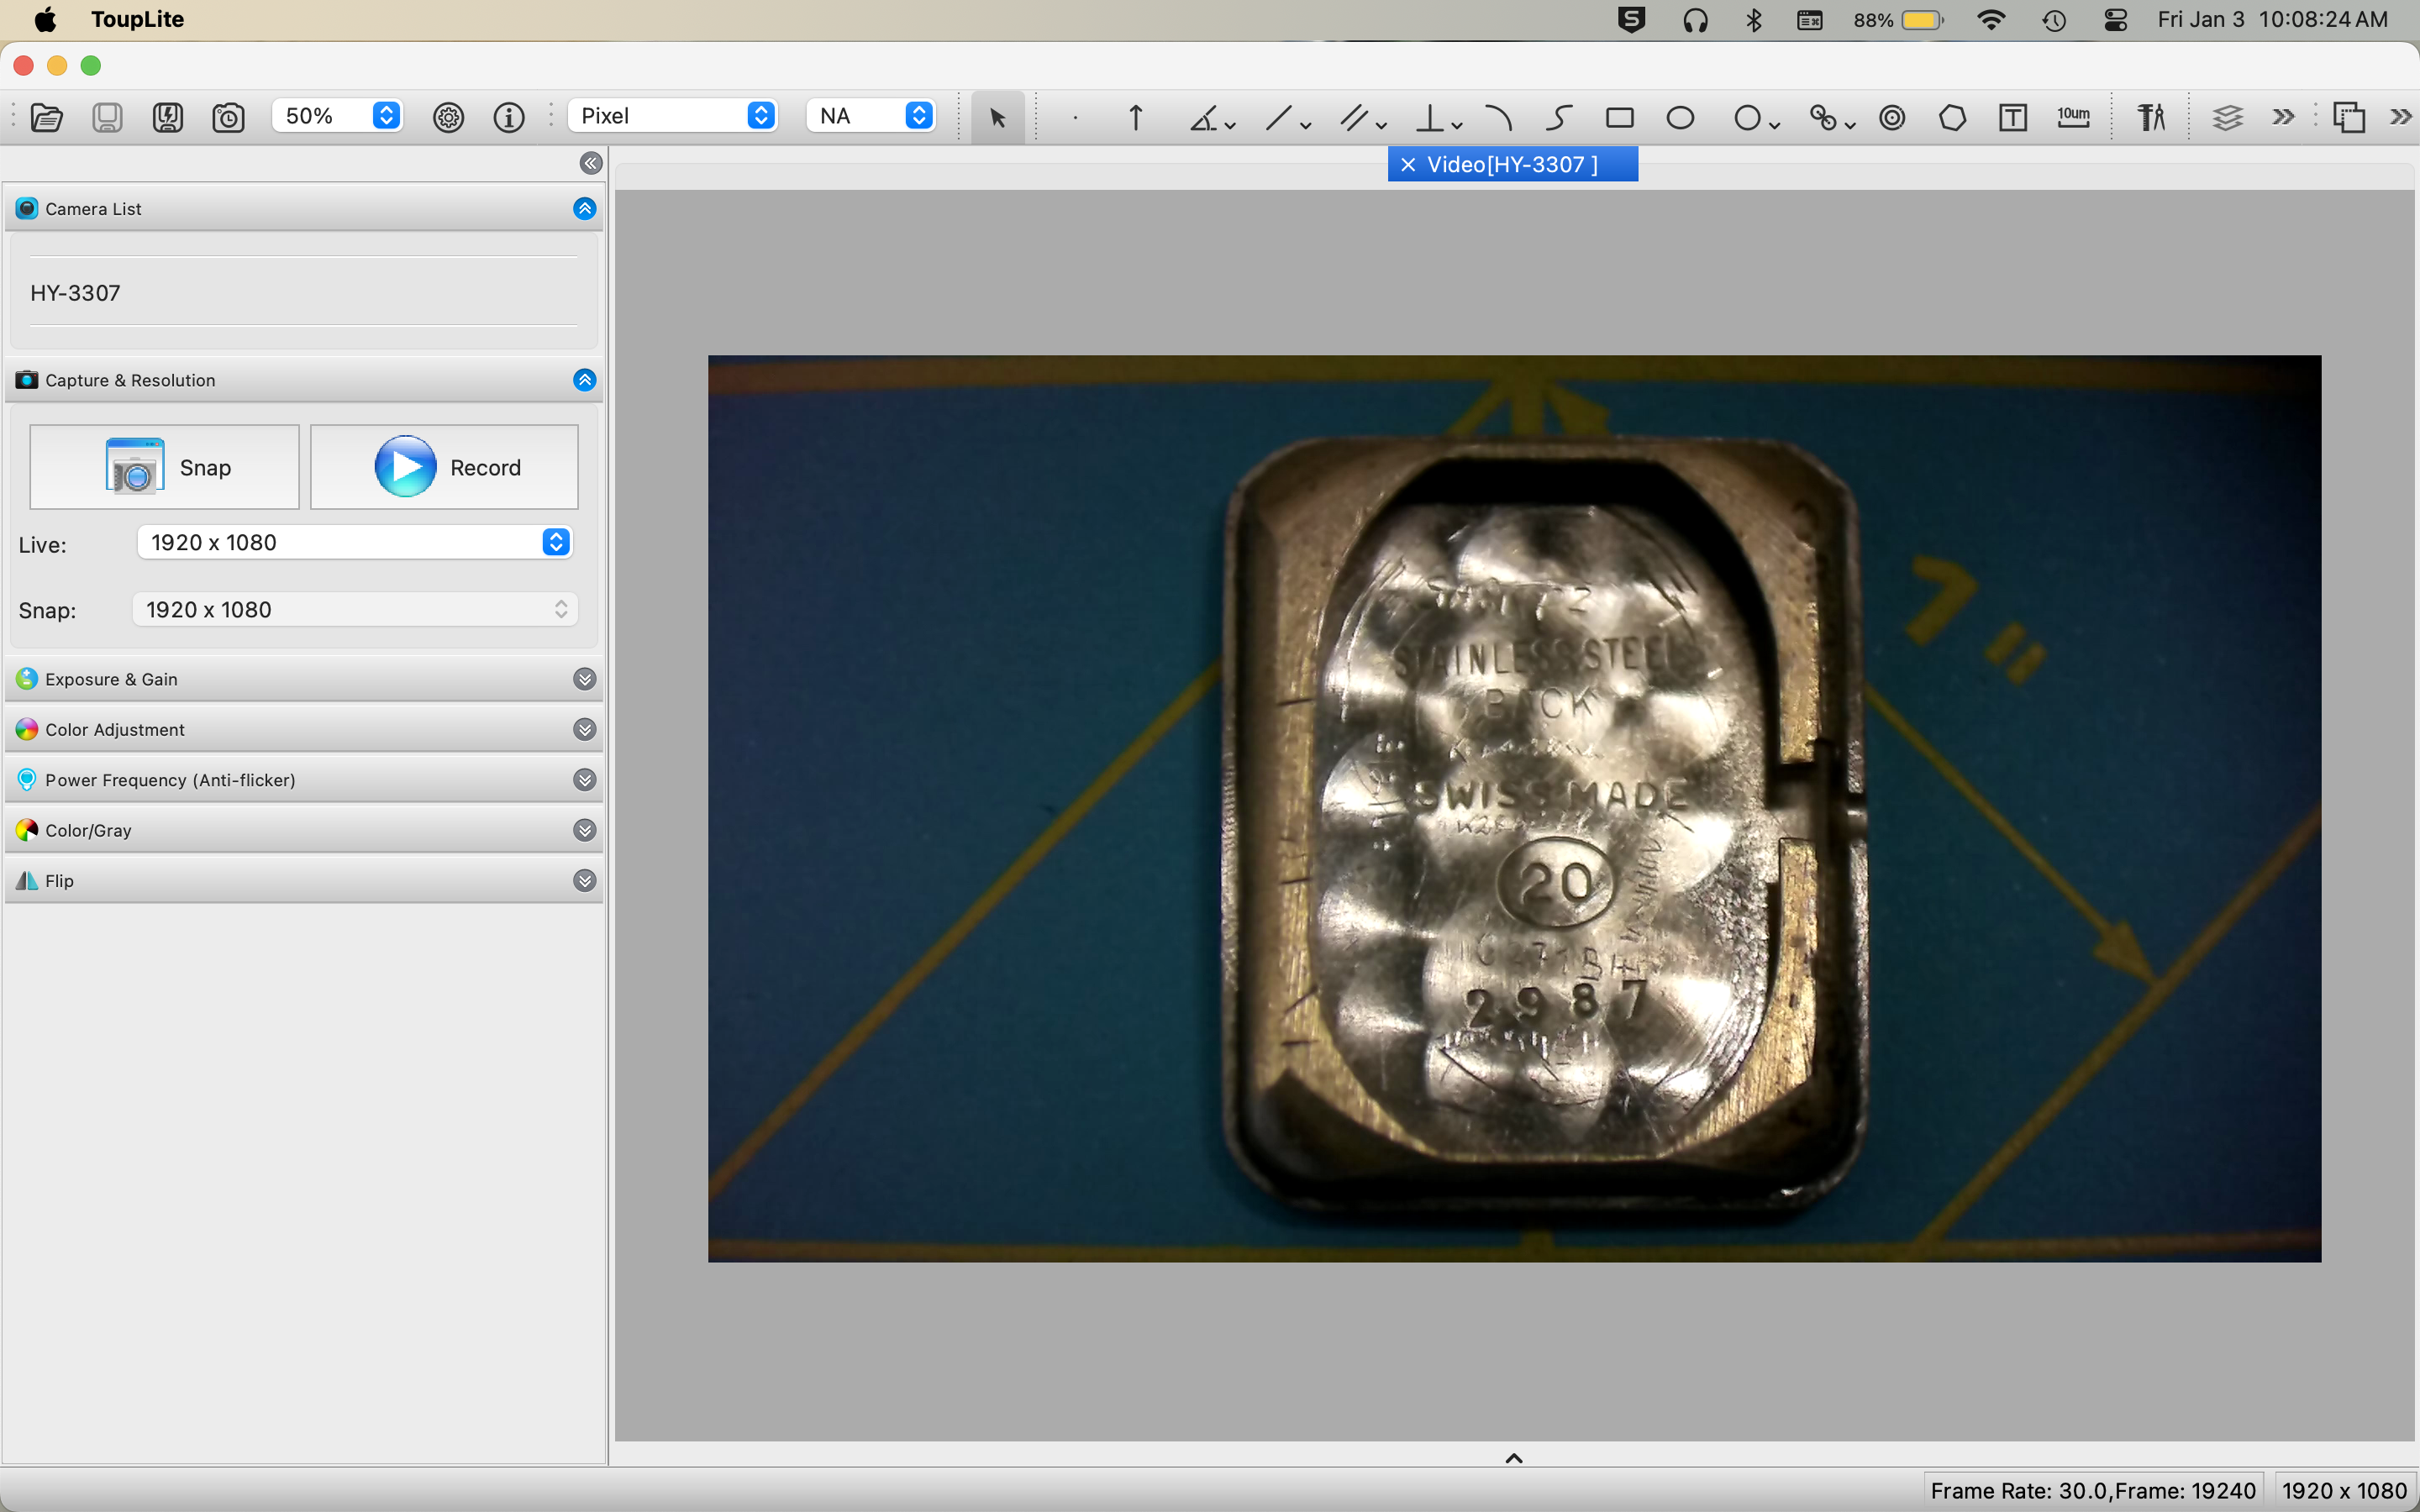Select the angle measurement tool

[1203, 117]
